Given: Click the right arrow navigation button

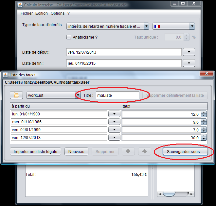Looking at the screenshot, I should point(144,152).
